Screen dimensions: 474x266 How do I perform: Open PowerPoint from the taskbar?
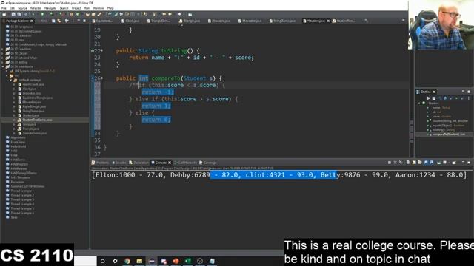click(176, 261)
